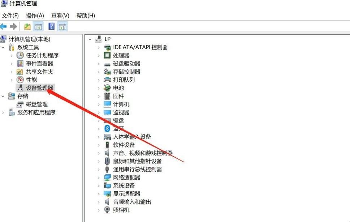350x222 pixels.
Task: Click the 性能 gauge icon
Action: click(20, 80)
